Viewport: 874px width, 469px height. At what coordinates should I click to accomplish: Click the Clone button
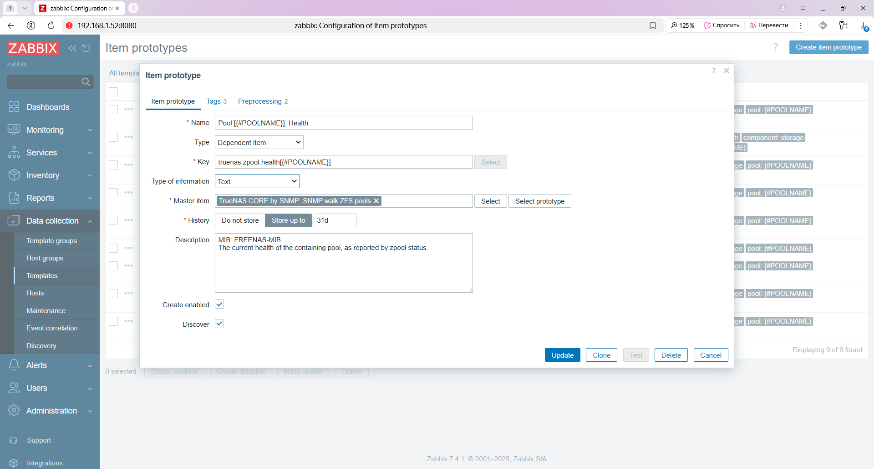click(601, 355)
